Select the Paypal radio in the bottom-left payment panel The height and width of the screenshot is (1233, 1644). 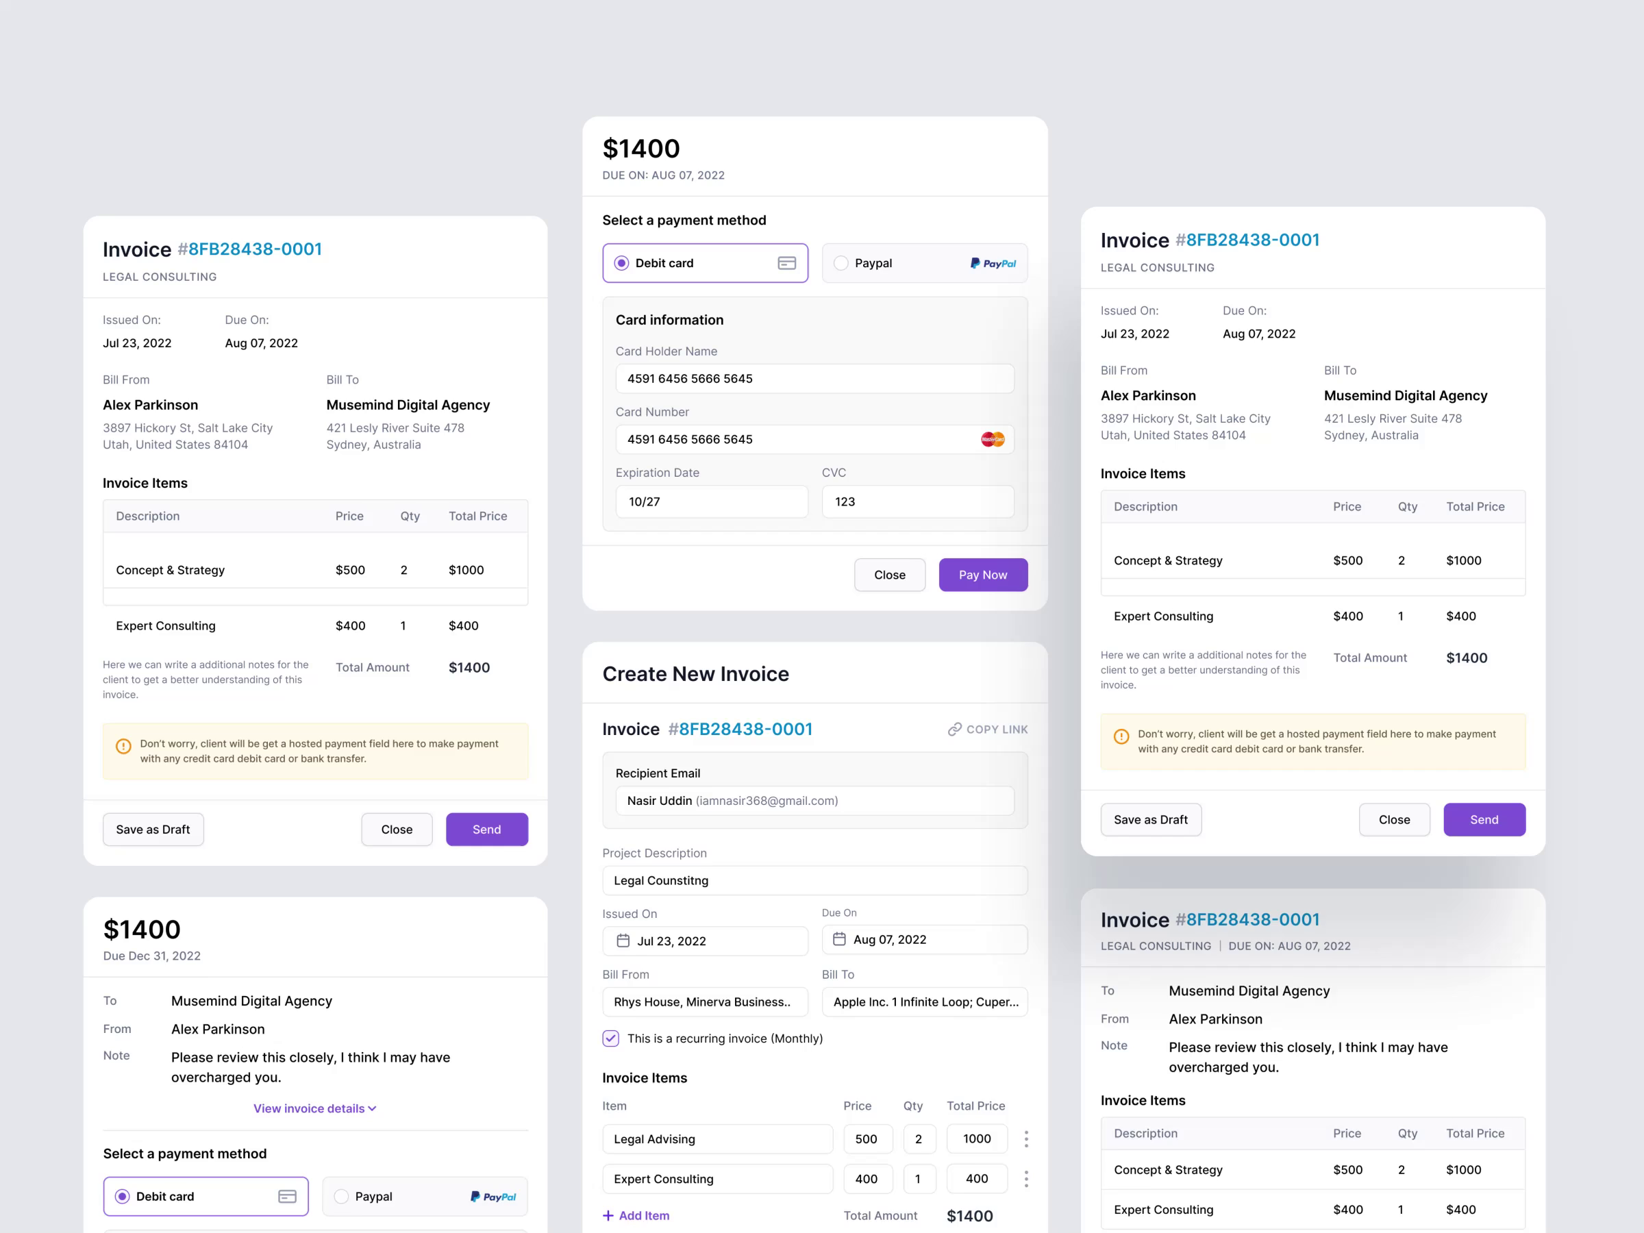341,1197
